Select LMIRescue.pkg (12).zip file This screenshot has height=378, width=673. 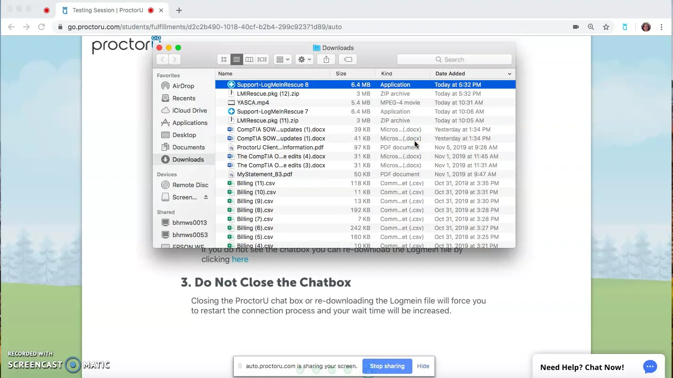[x=365, y=94]
